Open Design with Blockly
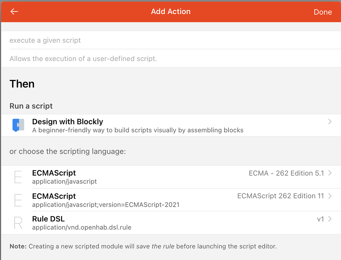 click(x=68, y=122)
